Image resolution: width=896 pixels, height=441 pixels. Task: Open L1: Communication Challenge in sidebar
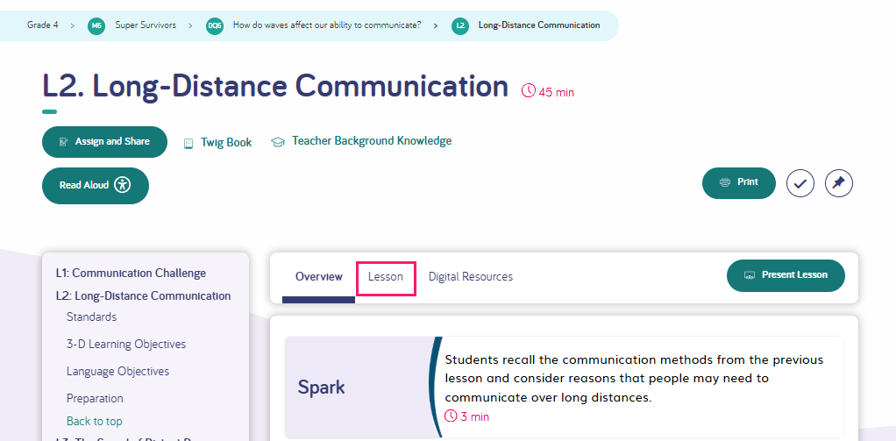[131, 273]
